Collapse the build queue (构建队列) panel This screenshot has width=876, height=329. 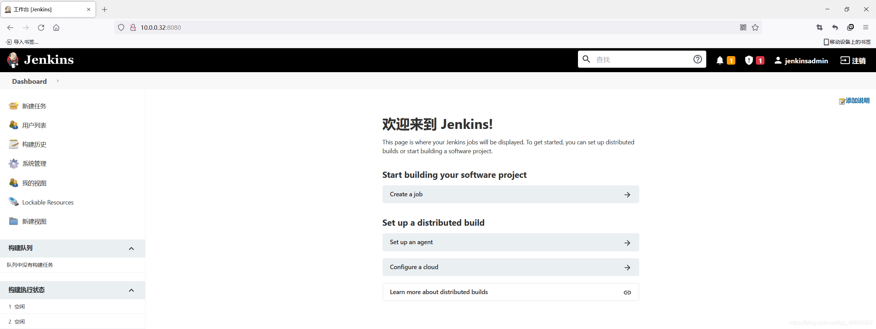point(131,248)
